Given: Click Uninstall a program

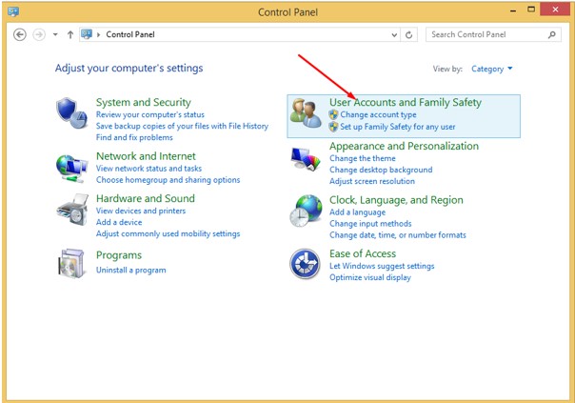Looking at the screenshot, I should pyautogui.click(x=131, y=271).
